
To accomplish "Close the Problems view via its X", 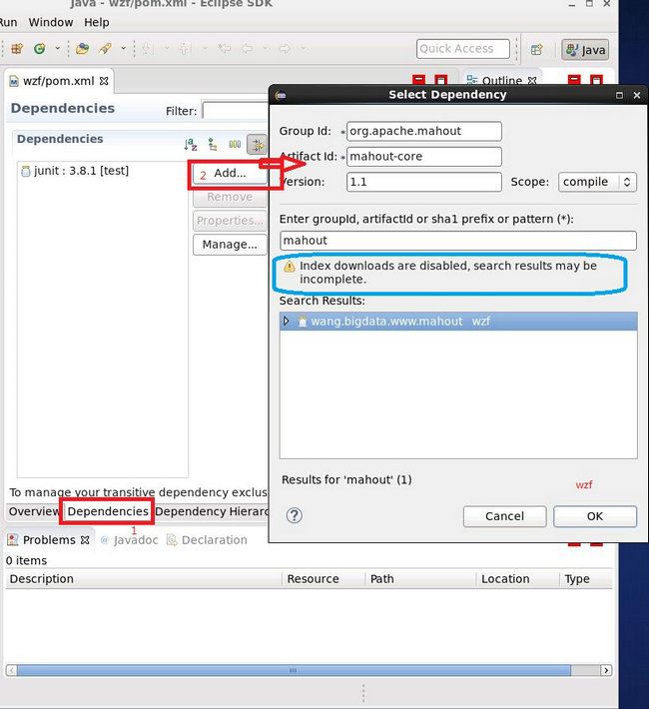I will 85,540.
